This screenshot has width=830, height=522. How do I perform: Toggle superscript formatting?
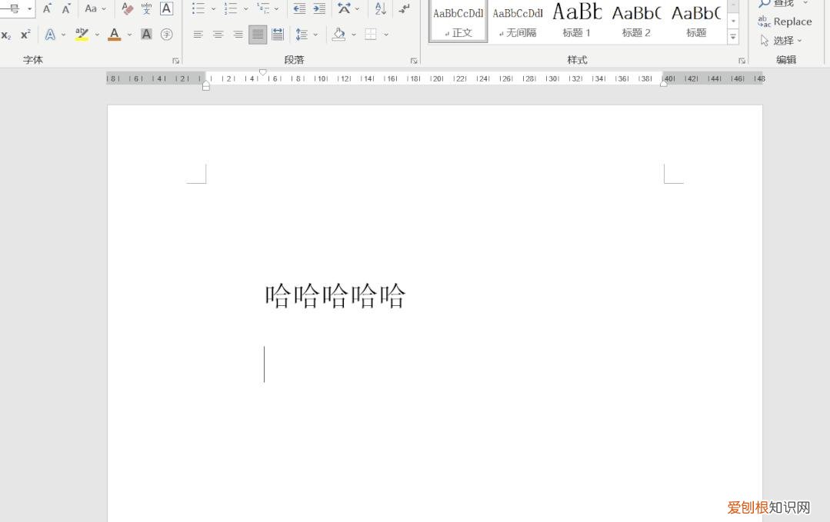coord(25,35)
